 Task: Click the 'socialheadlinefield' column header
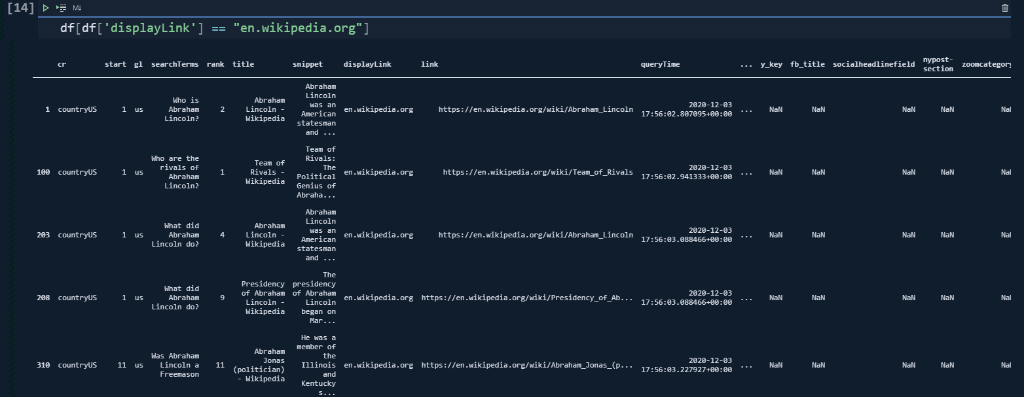coord(873,65)
